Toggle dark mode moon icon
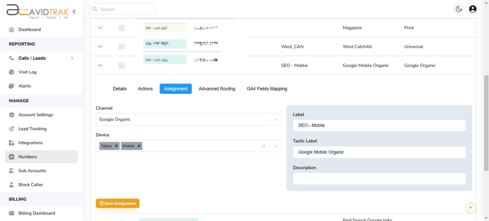489x221 pixels. coord(459,9)
